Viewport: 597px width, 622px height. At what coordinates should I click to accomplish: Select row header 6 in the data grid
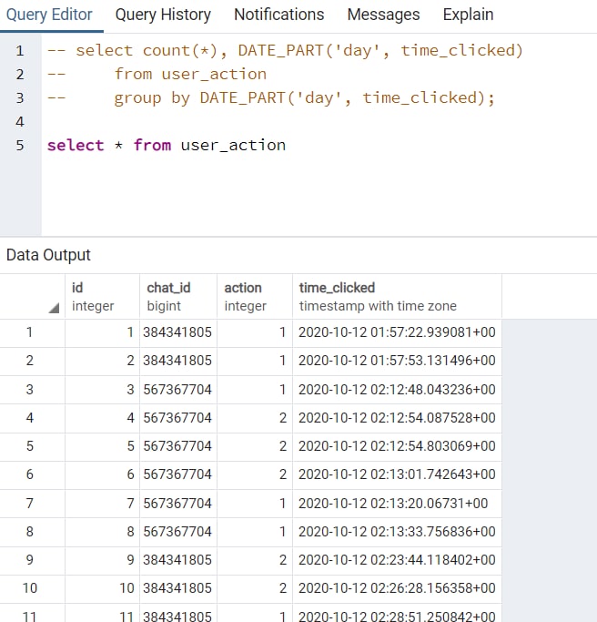pos(33,474)
